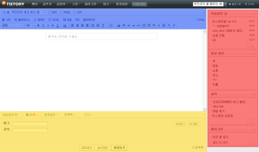Screen dimensions: 259x152
Task: Click the 미리보기 preview button
Action: (x=87, y=148)
